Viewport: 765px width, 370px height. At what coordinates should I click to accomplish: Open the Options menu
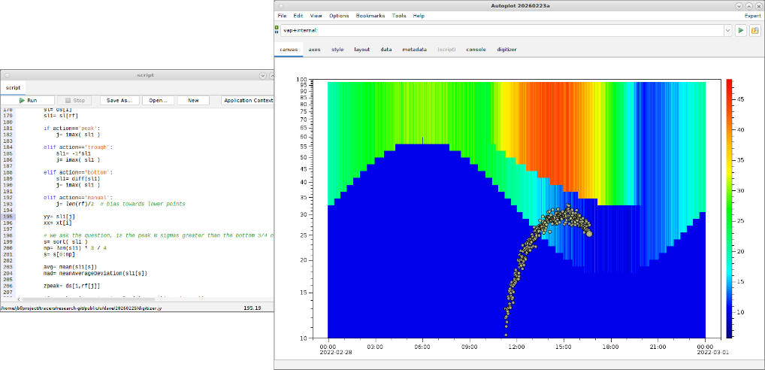(339, 16)
